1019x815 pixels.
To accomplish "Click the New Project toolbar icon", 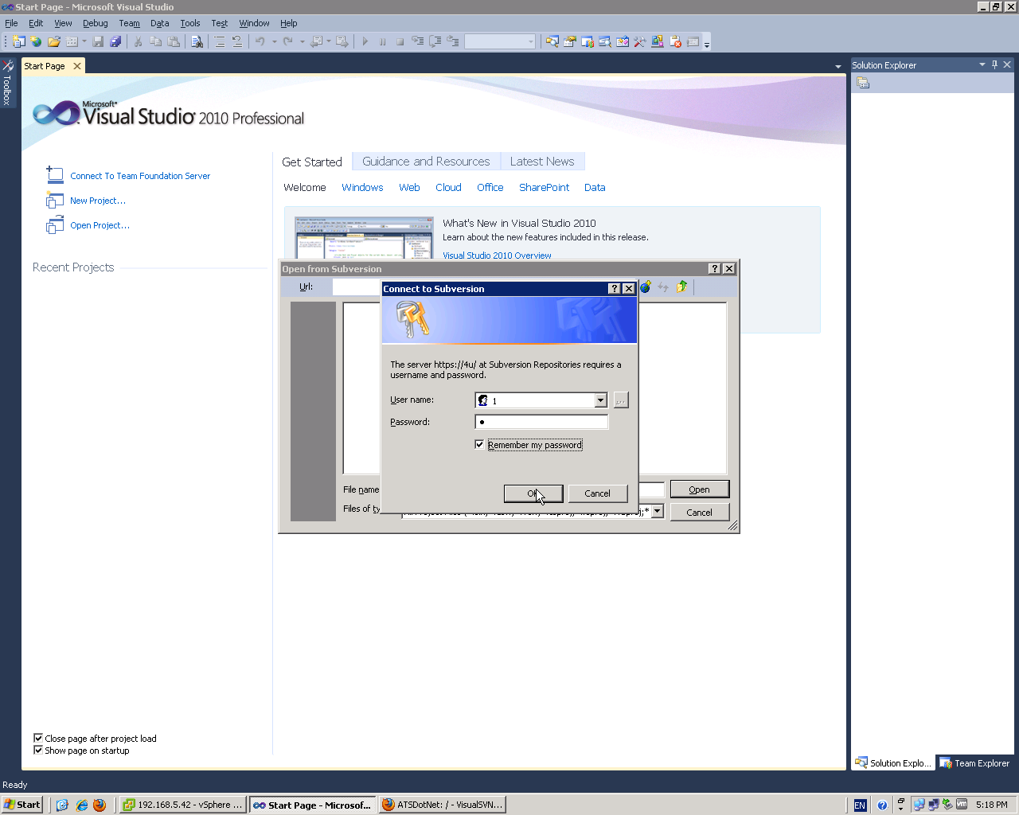I will pyautogui.click(x=18, y=41).
